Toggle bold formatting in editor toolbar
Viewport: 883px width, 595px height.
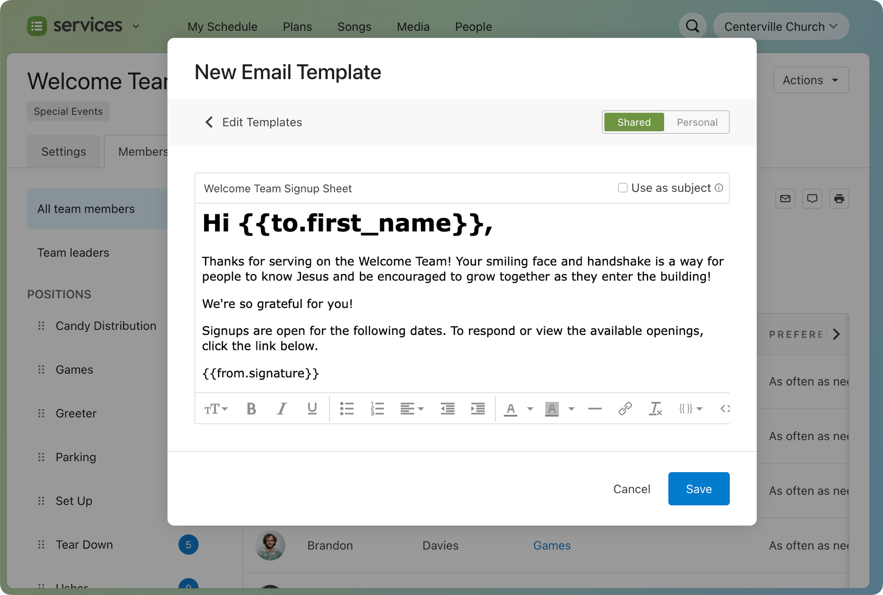(x=251, y=409)
